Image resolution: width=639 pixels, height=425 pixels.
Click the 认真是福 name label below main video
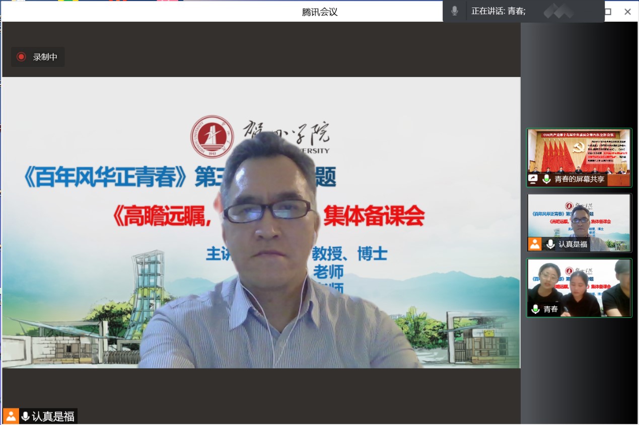coord(53,416)
